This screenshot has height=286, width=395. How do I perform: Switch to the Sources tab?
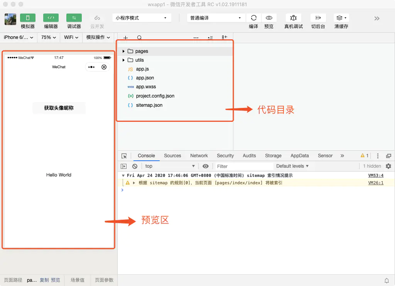[172, 156]
